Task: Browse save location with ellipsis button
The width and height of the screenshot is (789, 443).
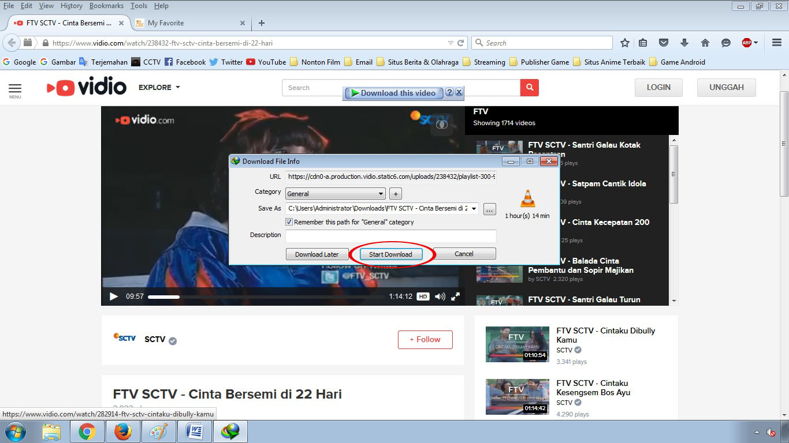Action: tap(489, 209)
